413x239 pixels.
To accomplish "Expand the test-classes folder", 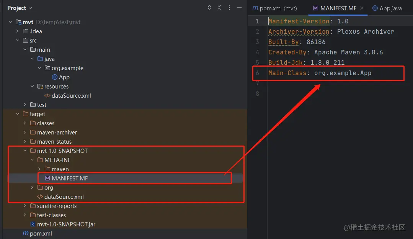I will (25, 215).
